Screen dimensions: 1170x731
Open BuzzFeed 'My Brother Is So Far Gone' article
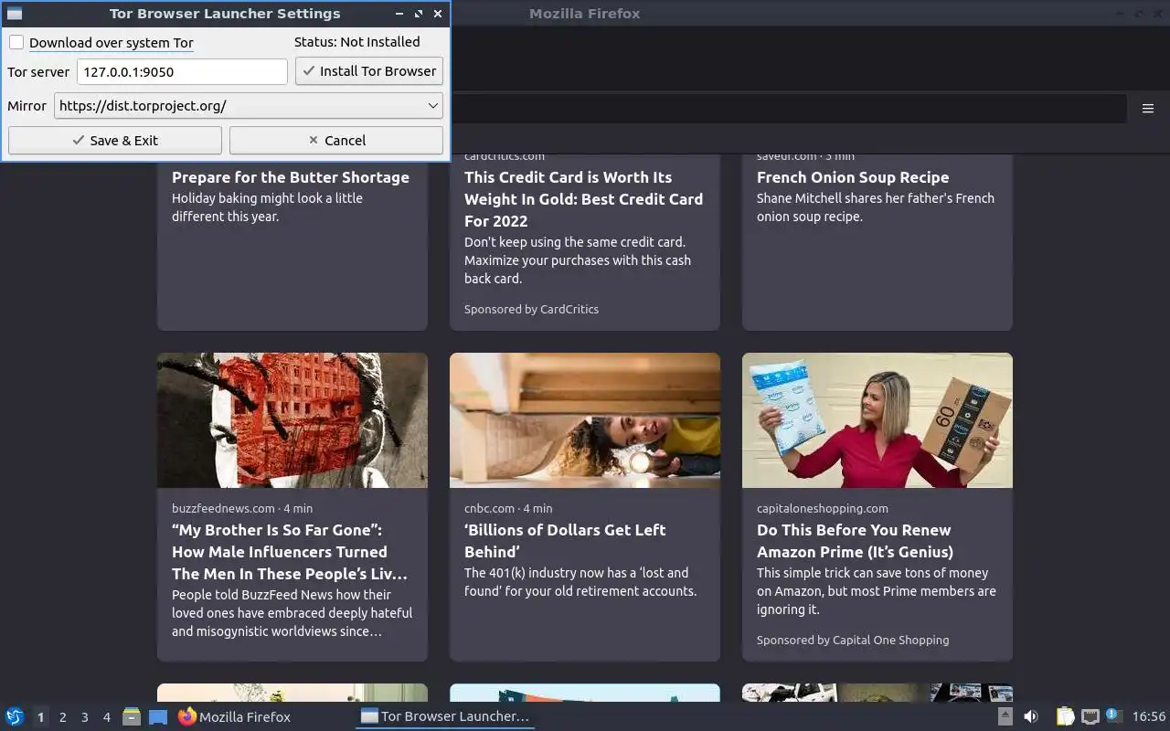click(x=290, y=552)
